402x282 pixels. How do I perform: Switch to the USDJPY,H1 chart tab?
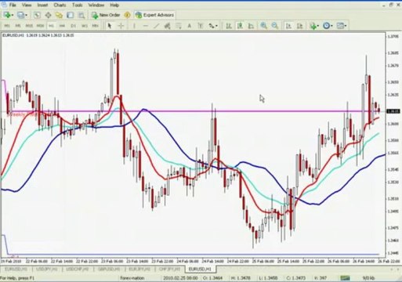coord(47,269)
